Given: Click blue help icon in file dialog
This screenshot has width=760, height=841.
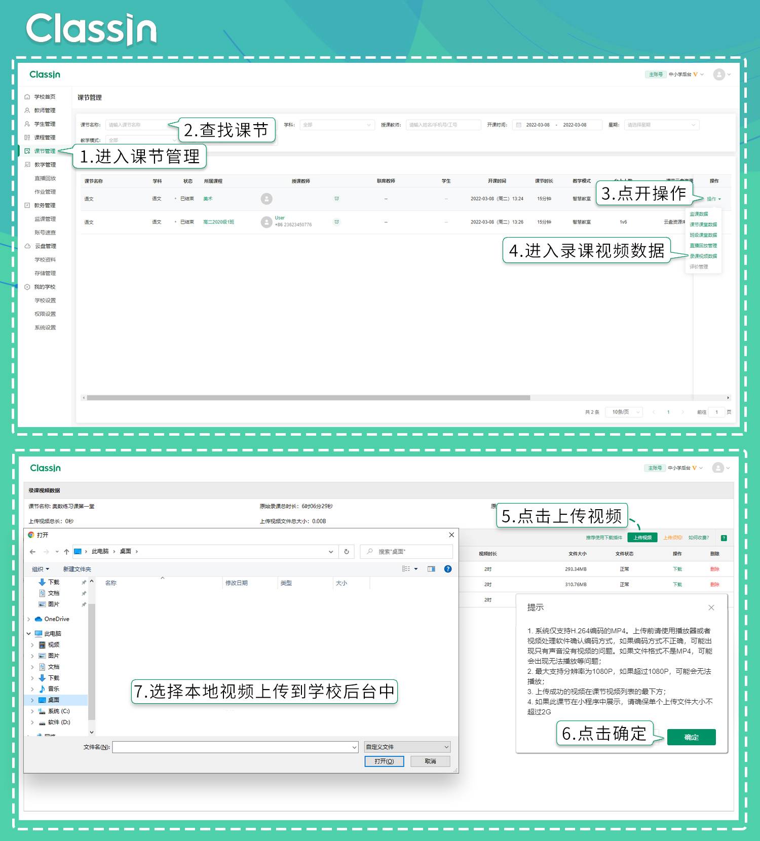Looking at the screenshot, I should click(448, 569).
